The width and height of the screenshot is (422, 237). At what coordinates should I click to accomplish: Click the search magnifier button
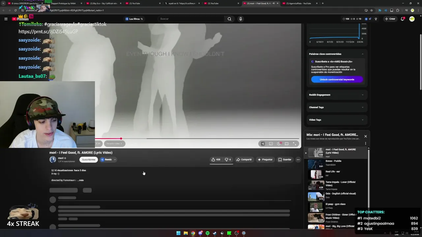tap(229, 19)
